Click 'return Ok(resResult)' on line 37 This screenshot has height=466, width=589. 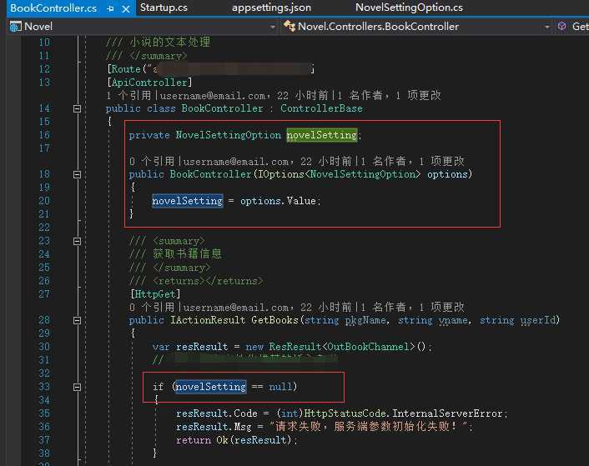tap(234, 439)
